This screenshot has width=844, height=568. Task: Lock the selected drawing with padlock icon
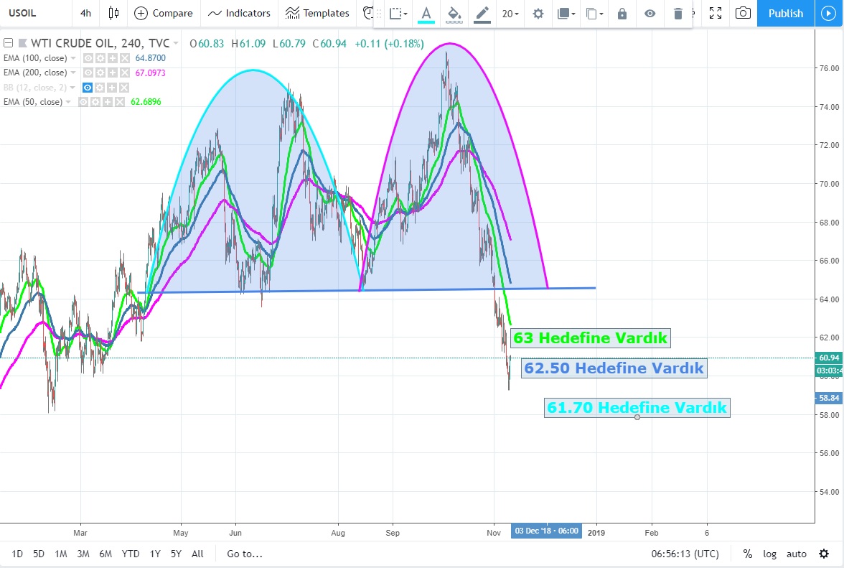coord(622,14)
